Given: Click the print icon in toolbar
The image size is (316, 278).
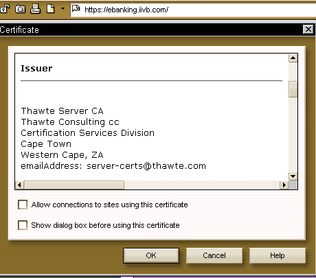Looking at the screenshot, I should point(36,9).
